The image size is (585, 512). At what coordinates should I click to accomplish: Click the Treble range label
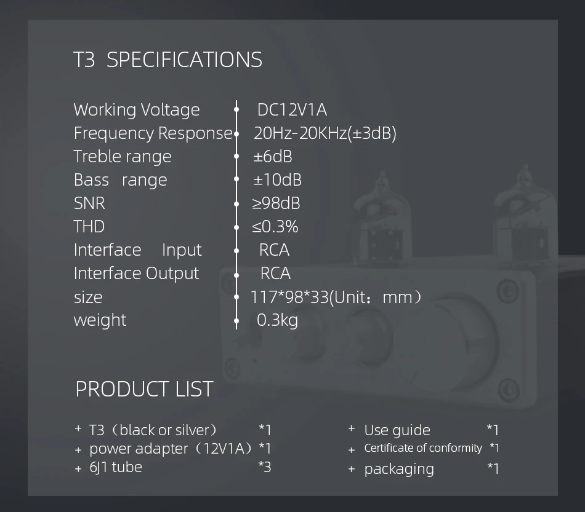click(x=122, y=157)
